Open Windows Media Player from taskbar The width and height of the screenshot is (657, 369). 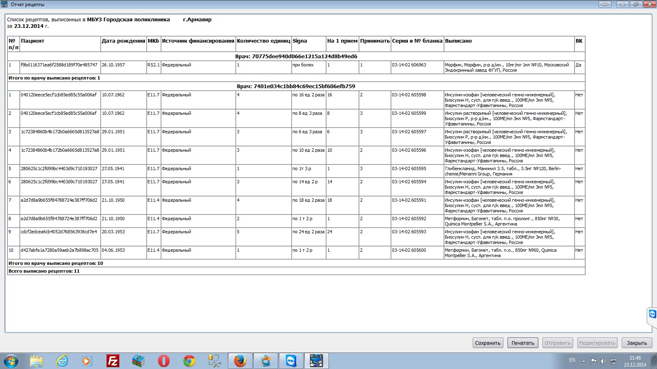[x=87, y=361]
